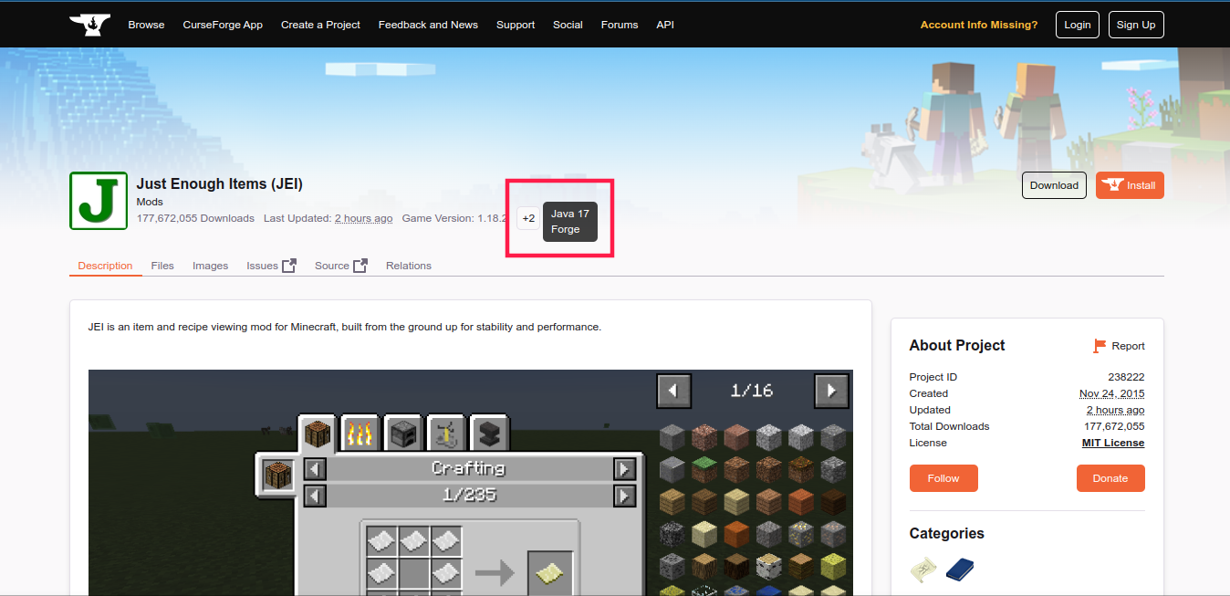Click the Game Version: 1.18.2 text
Screen dimensions: 1230x596
455,218
